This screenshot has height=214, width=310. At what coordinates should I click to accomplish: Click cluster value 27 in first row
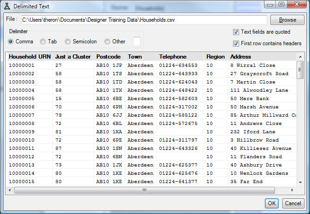(58, 65)
